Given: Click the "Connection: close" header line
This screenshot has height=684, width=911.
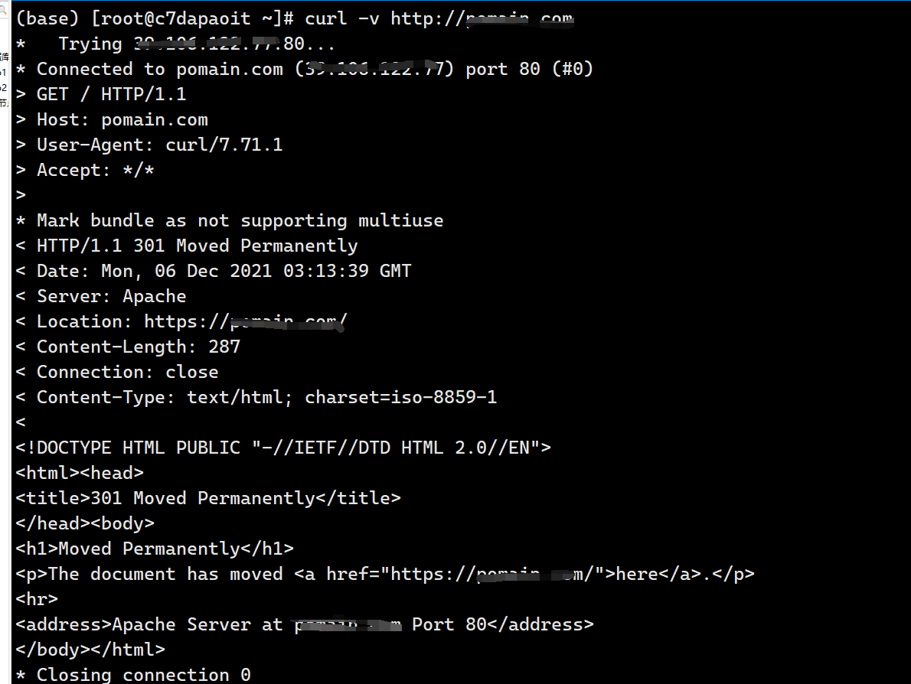Looking at the screenshot, I should tap(127, 372).
